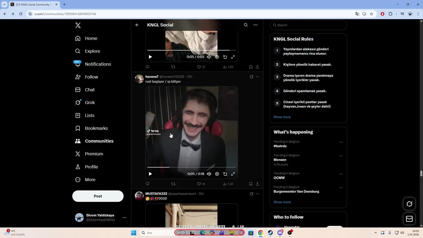
Task: Open options for Mensen trend
Action: click(341, 156)
